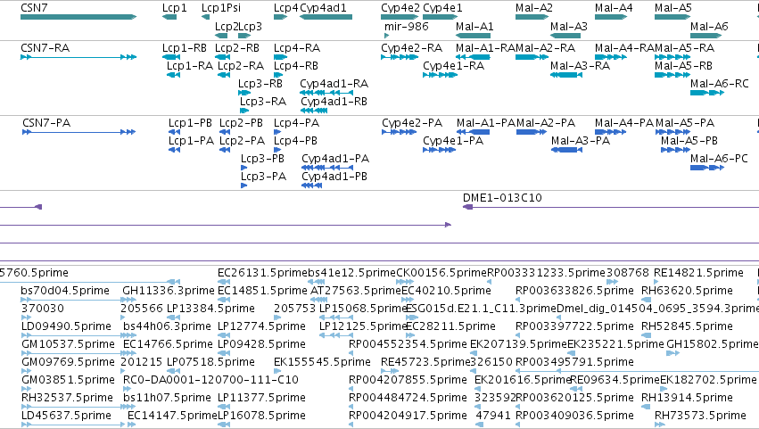Click the Cyp4ad1-RA transcript label
This screenshot has height=429, width=759.
click(x=334, y=84)
